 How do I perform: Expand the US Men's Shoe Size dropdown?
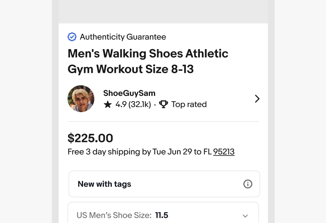pos(164,215)
